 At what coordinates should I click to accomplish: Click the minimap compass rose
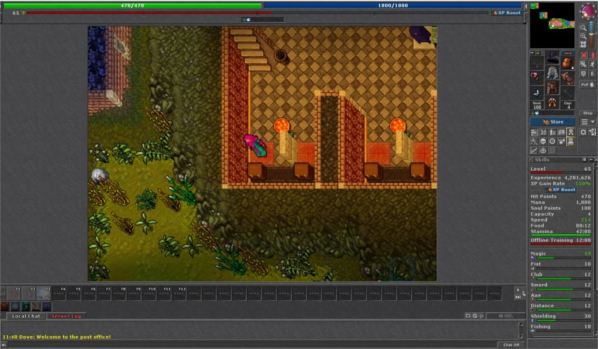pyautogui.click(x=588, y=12)
